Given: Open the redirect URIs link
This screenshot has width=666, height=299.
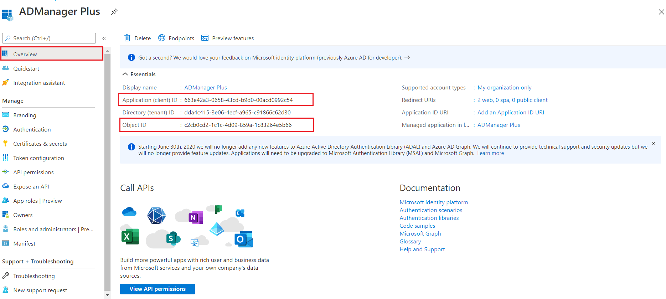Looking at the screenshot, I should 512,100.
